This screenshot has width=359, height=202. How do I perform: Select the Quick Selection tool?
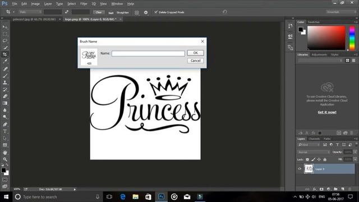point(5,48)
